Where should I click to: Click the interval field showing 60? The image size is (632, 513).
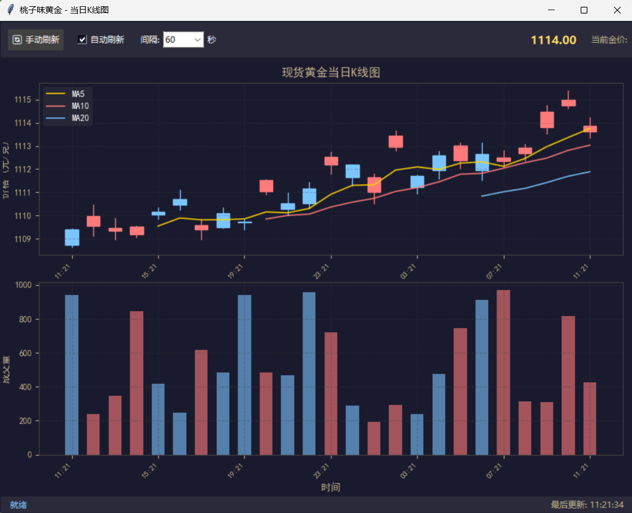tap(177, 39)
